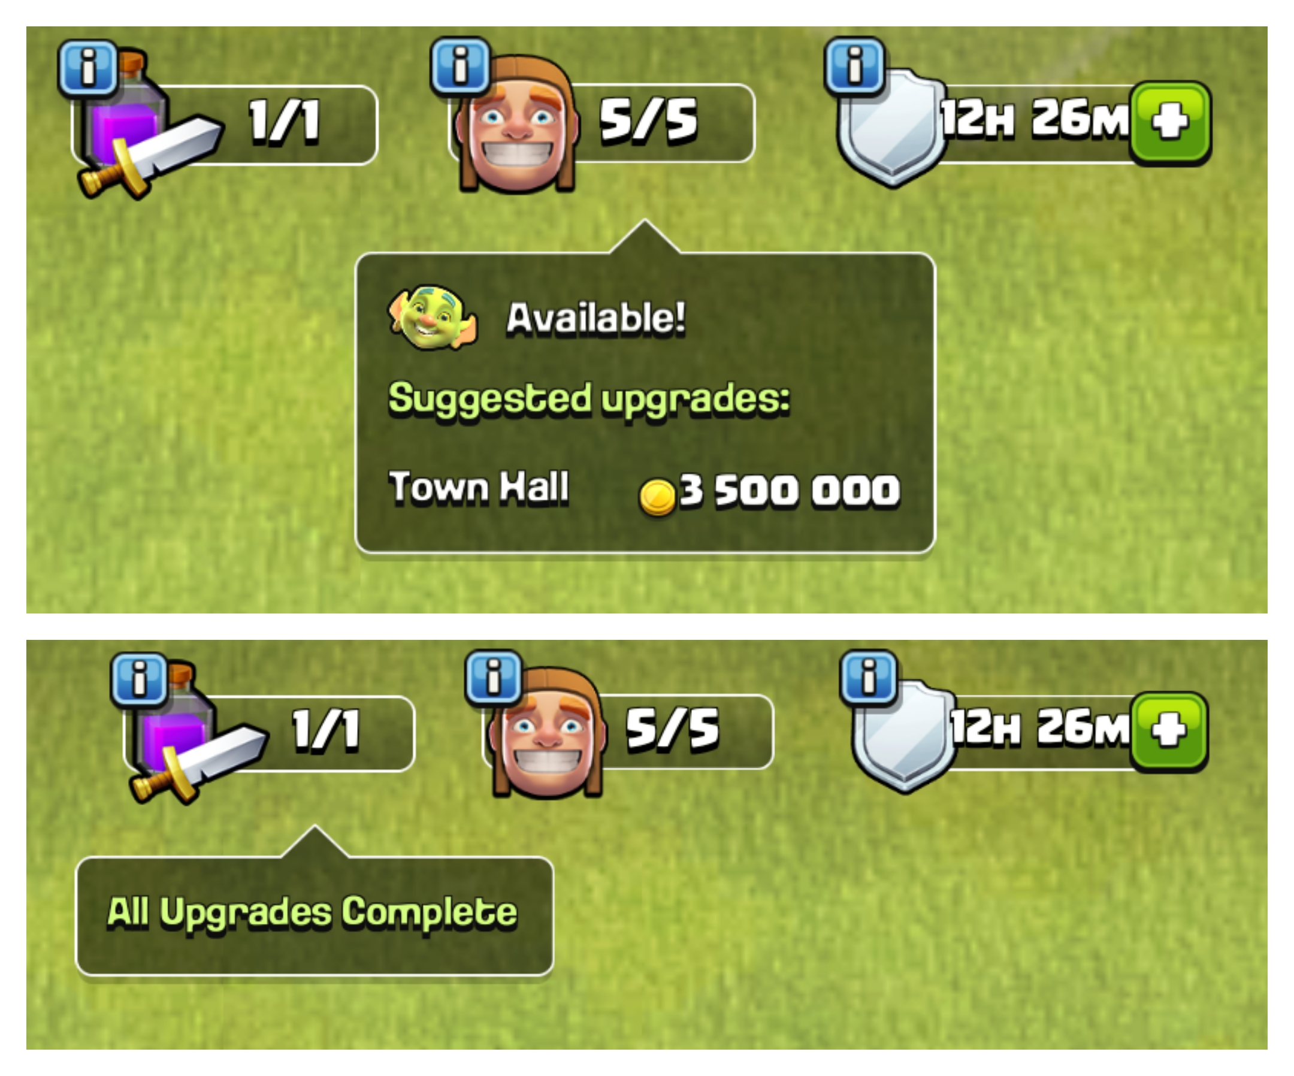Click the 3 500 000 gold cost

(790, 491)
